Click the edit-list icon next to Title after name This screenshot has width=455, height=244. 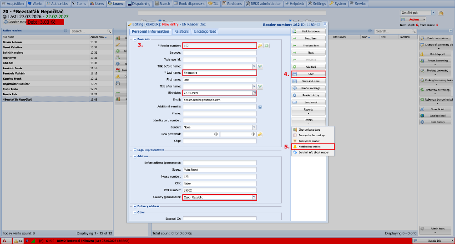(260, 86)
